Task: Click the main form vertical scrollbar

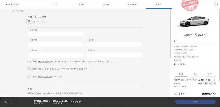Action: click(x=170, y=33)
